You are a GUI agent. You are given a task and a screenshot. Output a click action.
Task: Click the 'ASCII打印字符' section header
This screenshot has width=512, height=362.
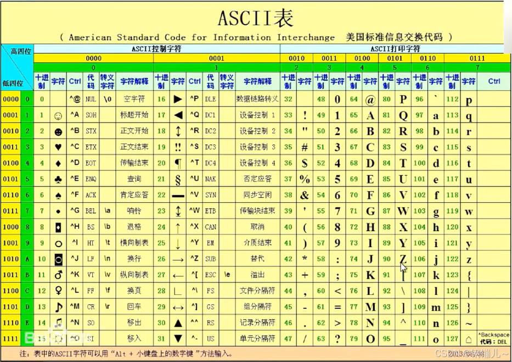pyautogui.click(x=396, y=49)
